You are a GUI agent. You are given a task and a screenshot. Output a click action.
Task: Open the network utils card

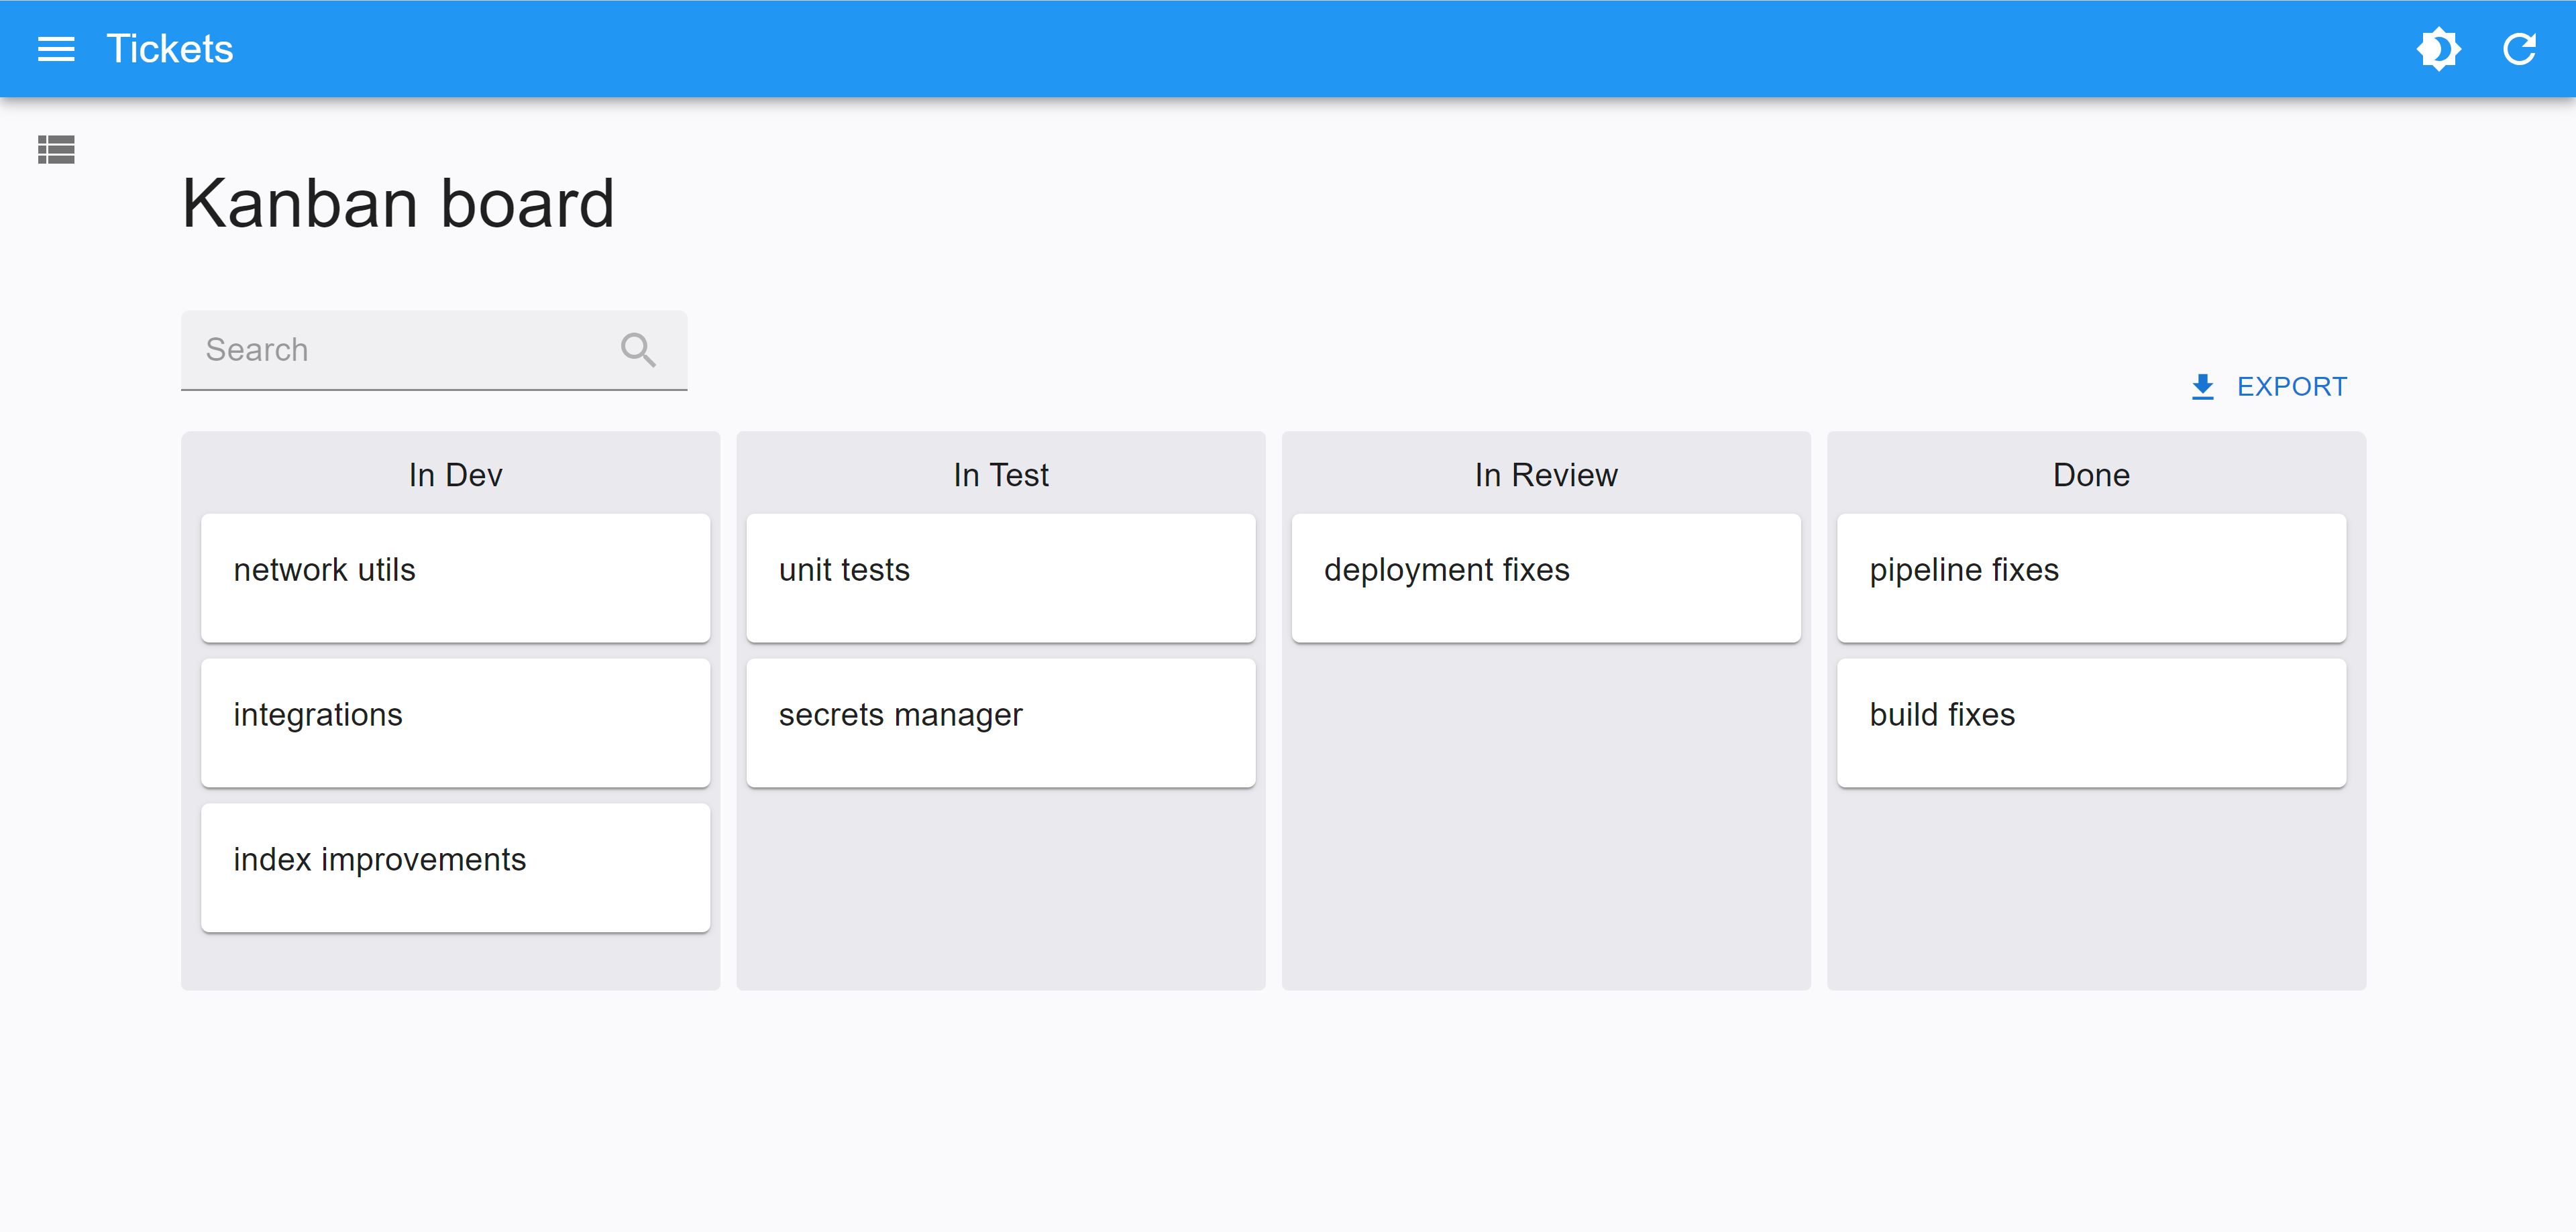tap(455, 578)
